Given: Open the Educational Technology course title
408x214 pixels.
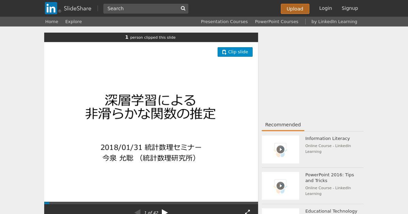Looking at the screenshot, I should coord(331,211).
